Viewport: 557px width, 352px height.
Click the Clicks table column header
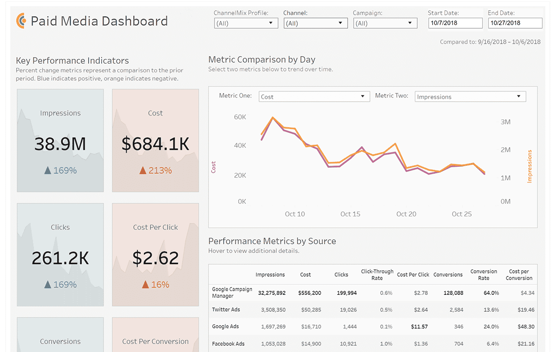[x=341, y=274]
